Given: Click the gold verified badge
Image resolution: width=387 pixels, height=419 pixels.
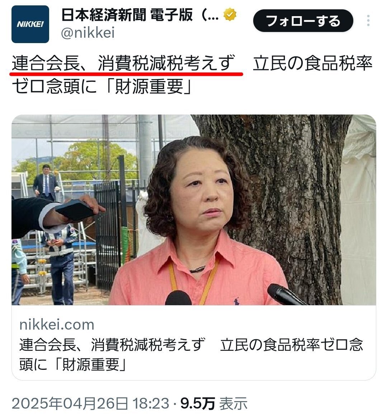Looking at the screenshot, I should pyautogui.click(x=230, y=15).
